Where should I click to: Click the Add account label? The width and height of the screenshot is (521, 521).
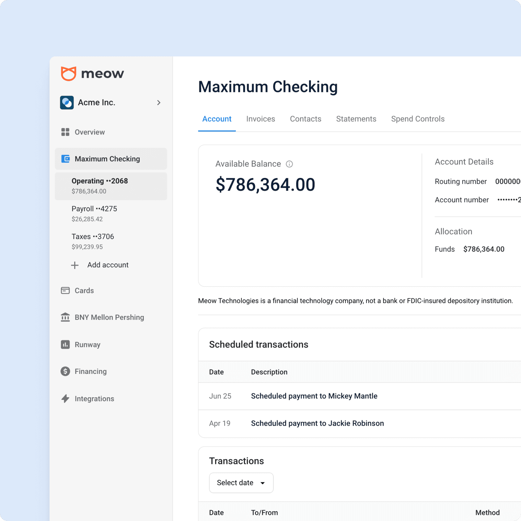(108, 265)
